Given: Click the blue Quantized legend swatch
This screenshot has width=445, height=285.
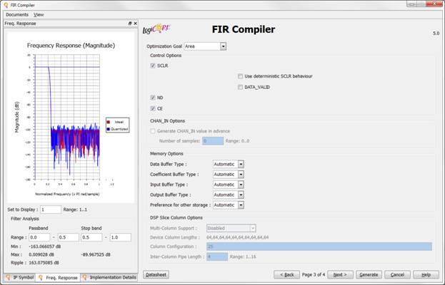Looking at the screenshot, I should (x=109, y=129).
